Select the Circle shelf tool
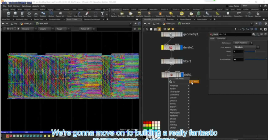The width and height of the screenshot is (269, 140). pos(95,14)
